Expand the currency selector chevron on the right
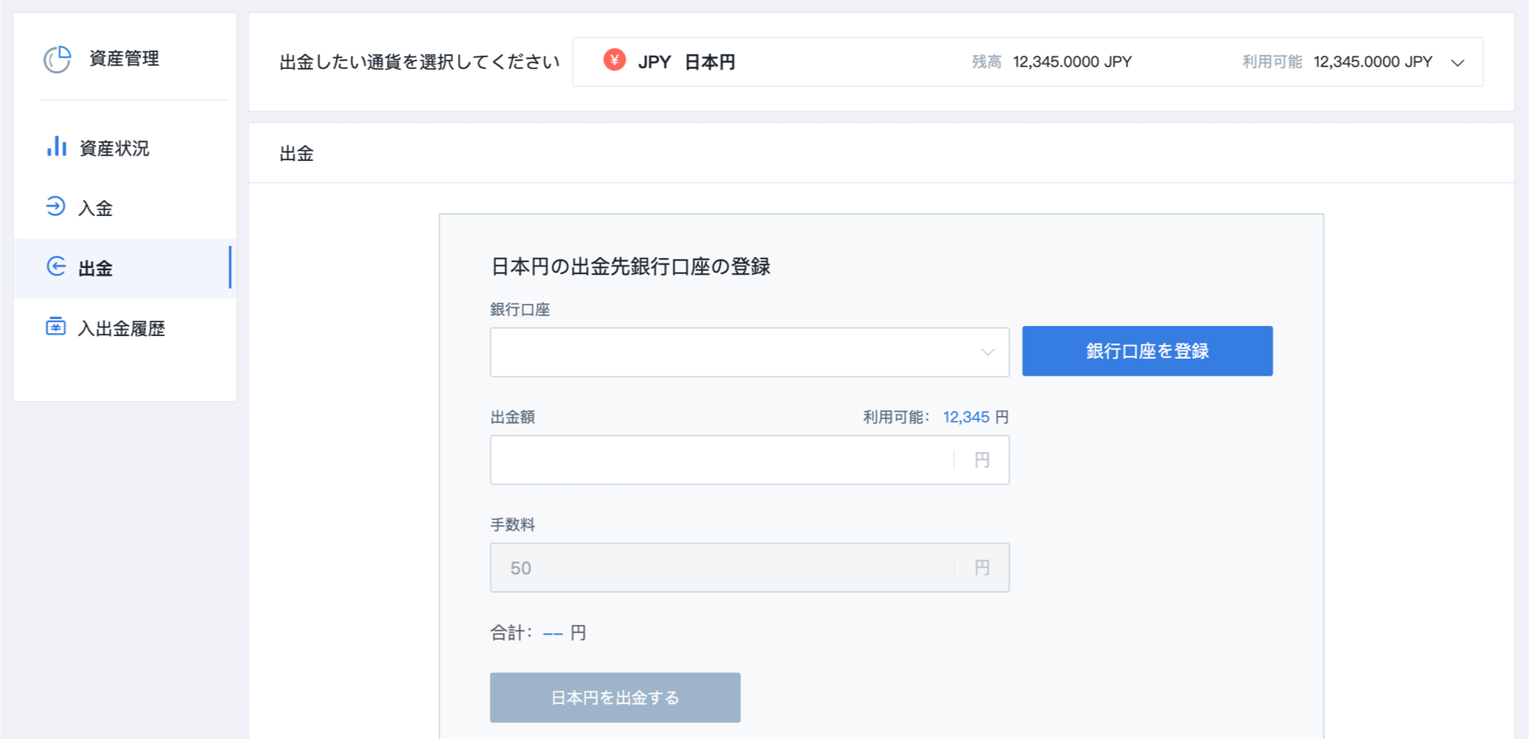Image resolution: width=1530 pixels, height=739 pixels. pos(1459,62)
